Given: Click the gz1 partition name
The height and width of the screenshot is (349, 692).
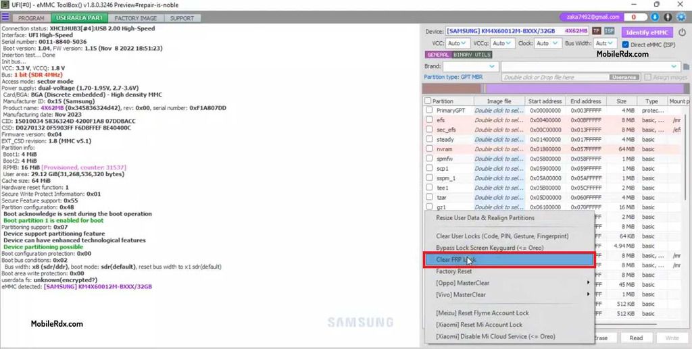Looking at the screenshot, I should 441,207.
